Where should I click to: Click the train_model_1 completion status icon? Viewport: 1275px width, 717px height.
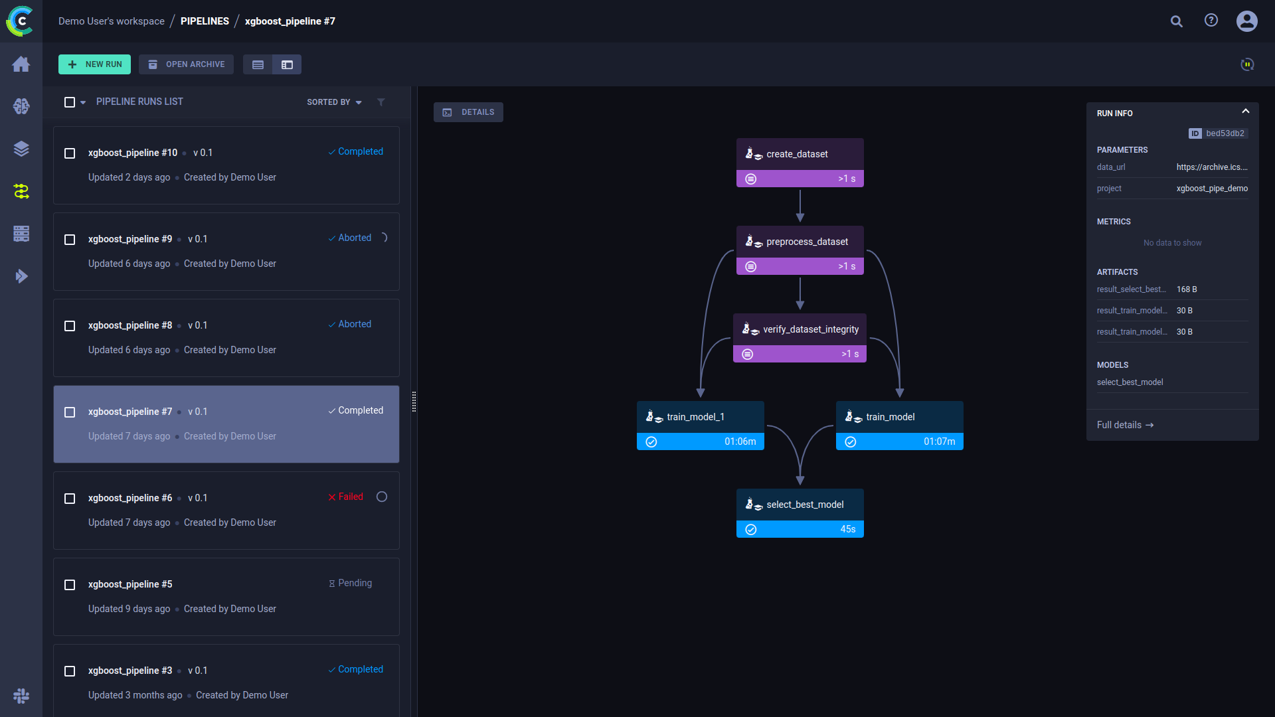(x=651, y=441)
